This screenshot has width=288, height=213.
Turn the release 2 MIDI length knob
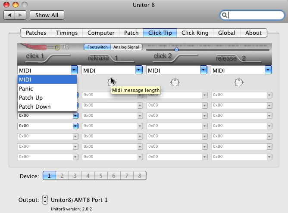coord(239,82)
